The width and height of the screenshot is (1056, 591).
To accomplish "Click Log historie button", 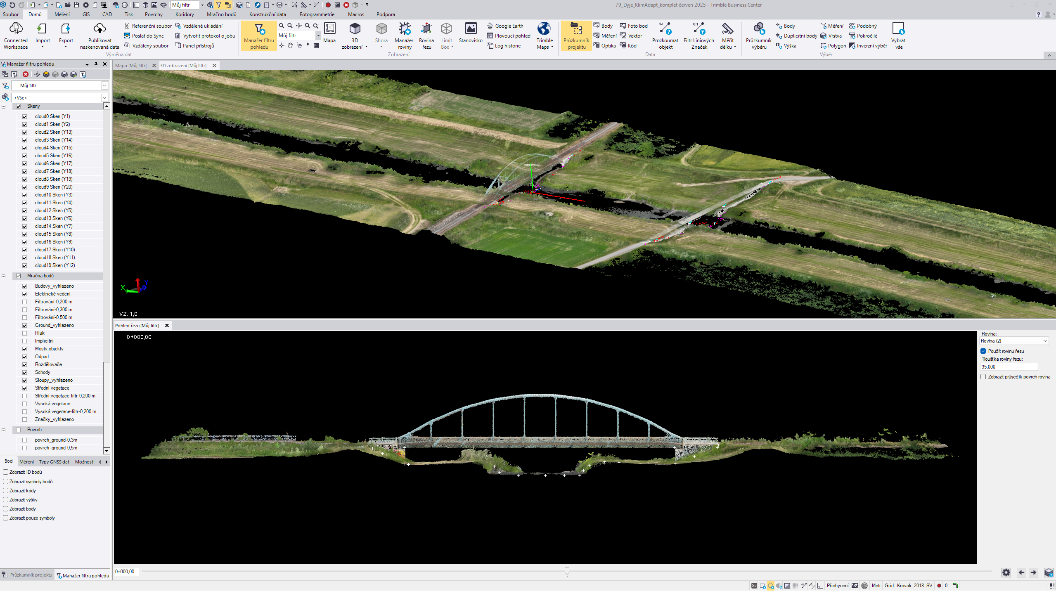I will 504,46.
